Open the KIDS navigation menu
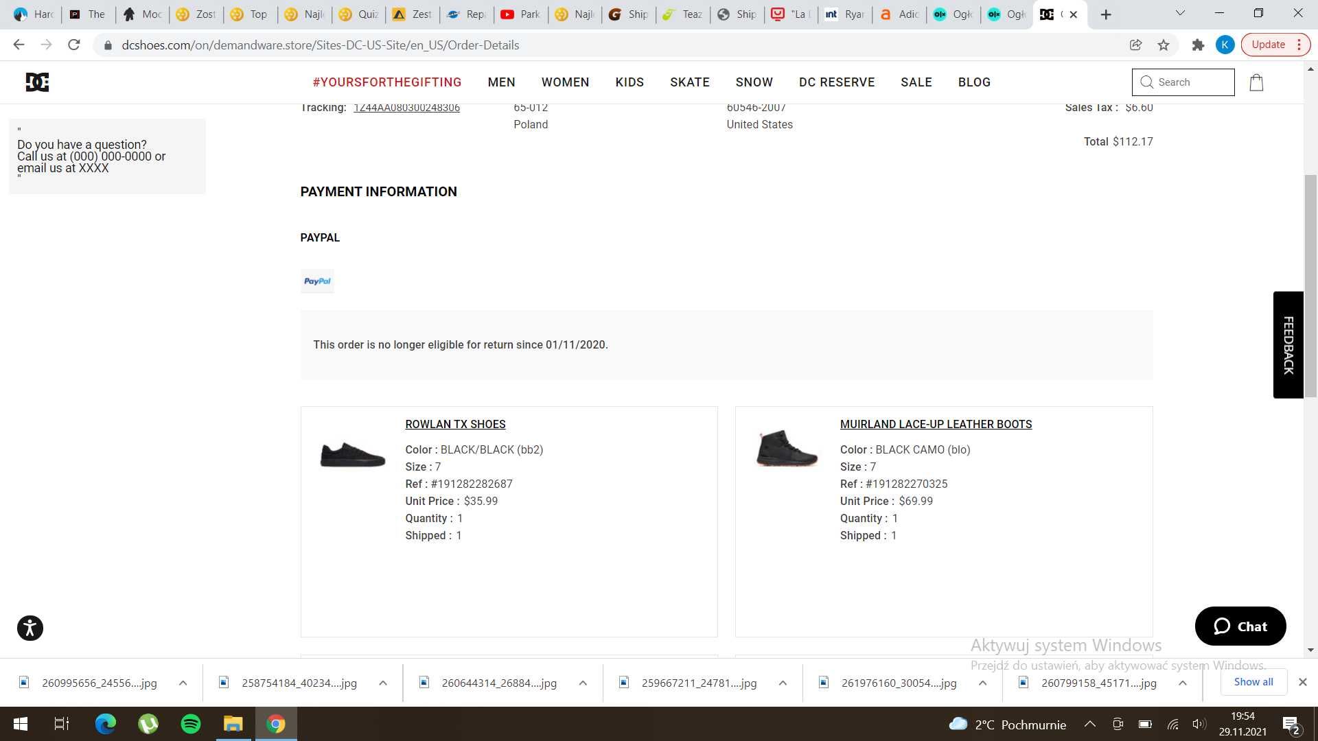The image size is (1318, 741). click(629, 82)
